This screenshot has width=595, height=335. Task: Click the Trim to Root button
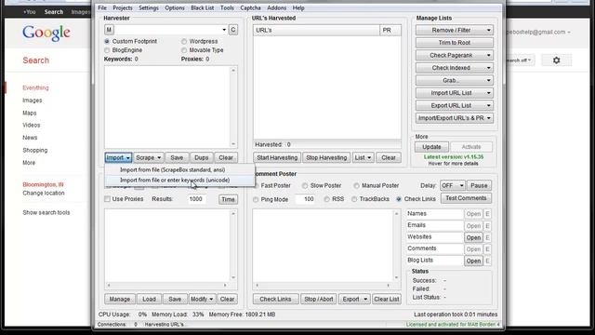455,43
